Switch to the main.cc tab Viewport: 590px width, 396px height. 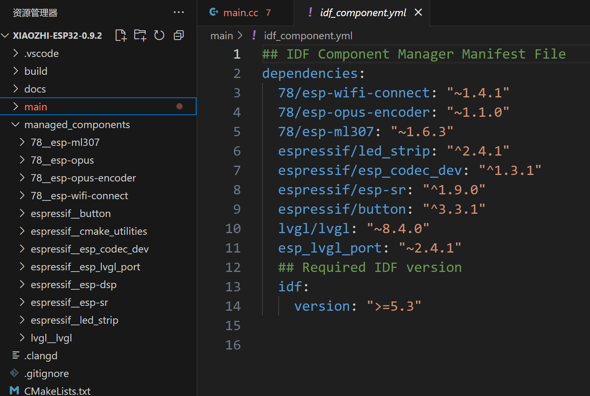coord(245,13)
